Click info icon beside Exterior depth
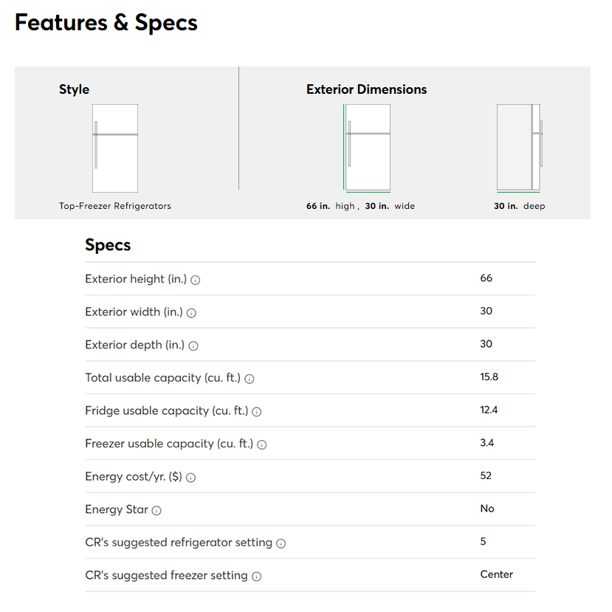612x612 pixels. click(x=193, y=345)
